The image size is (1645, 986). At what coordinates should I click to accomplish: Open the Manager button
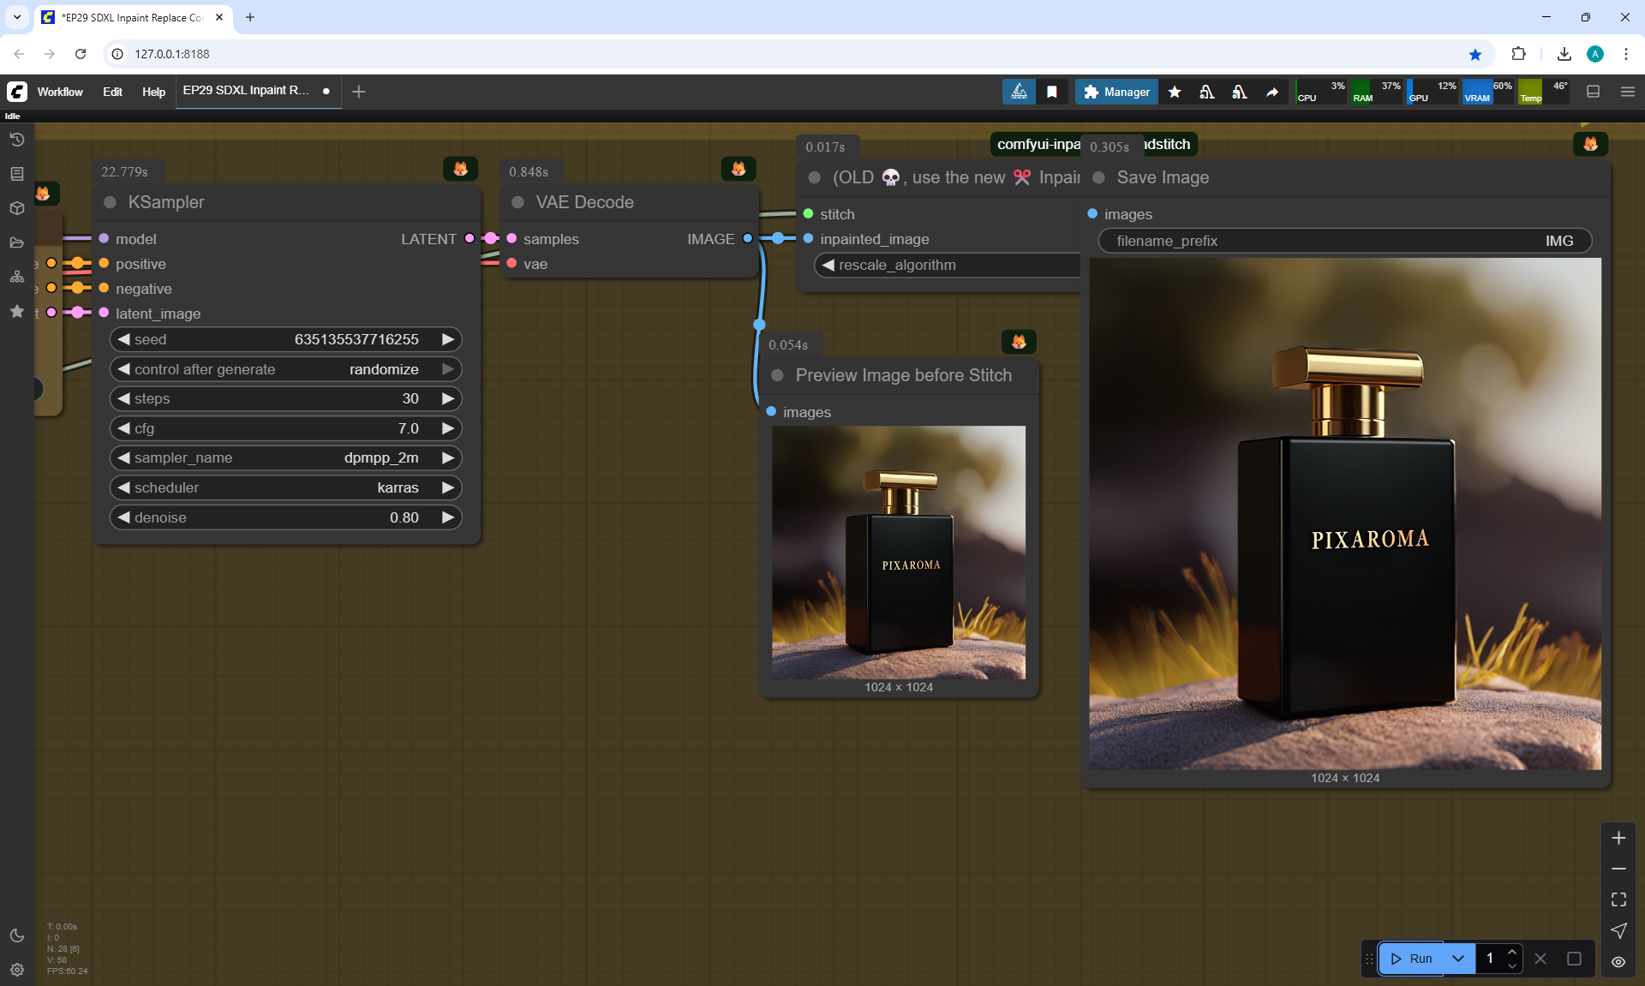point(1116,92)
